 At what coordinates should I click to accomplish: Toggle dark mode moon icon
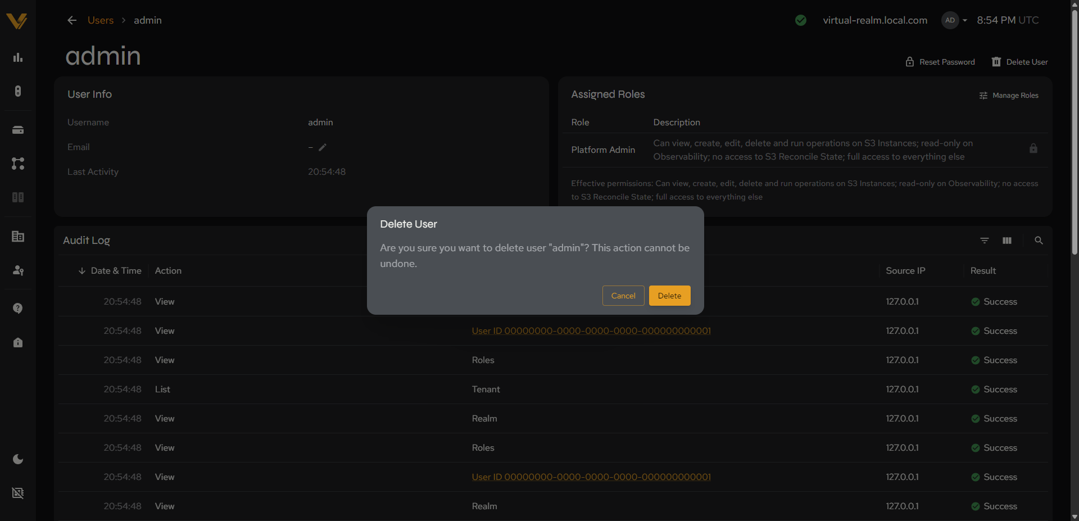pyautogui.click(x=18, y=459)
